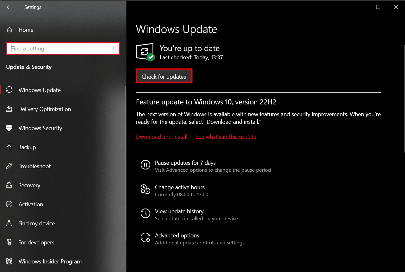Click the back arrow in Settings
This screenshot has height=272, width=405.
pyautogui.click(x=9, y=7)
